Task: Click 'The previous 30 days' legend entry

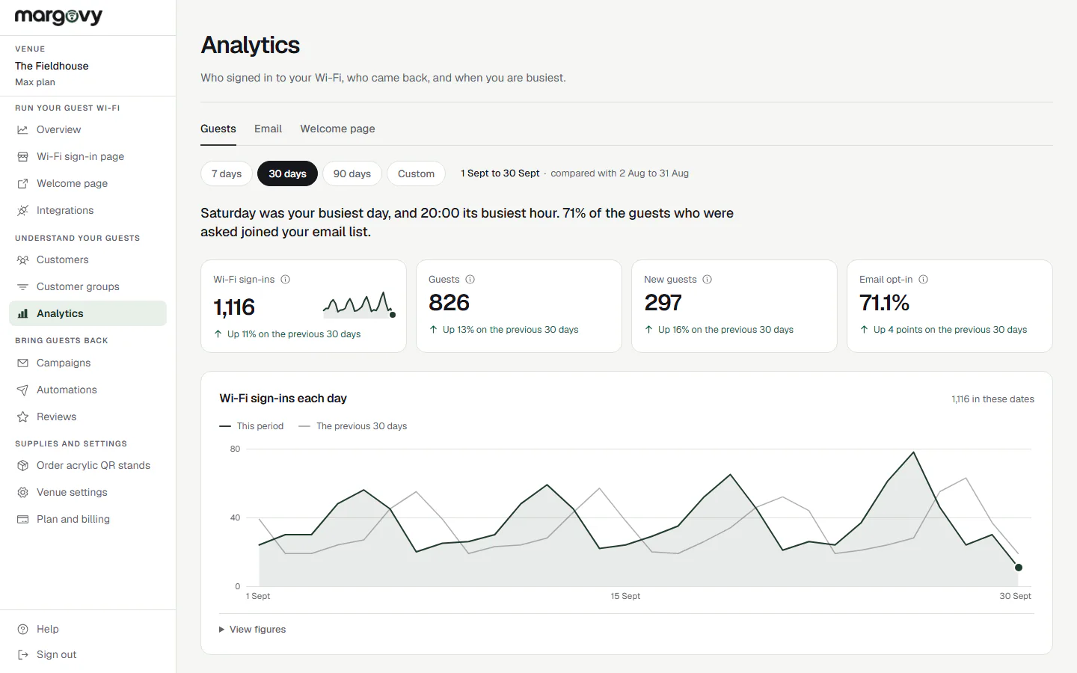Action: pos(353,426)
